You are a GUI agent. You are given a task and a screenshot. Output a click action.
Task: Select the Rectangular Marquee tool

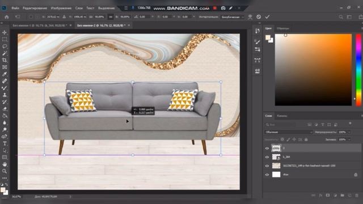click(5, 39)
